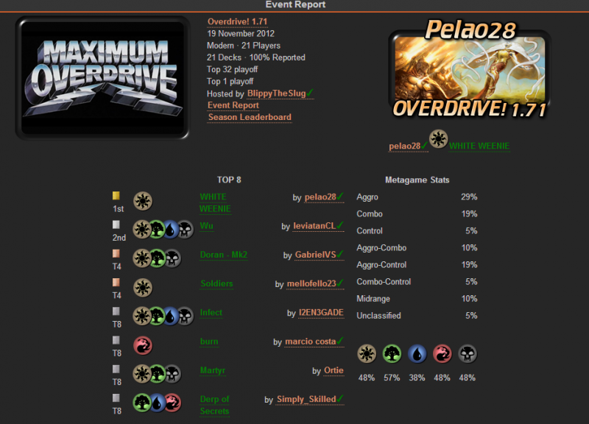This screenshot has width=589, height=424.
Task: Click the Pelao28 Overdrive winner banner
Action: [470, 69]
